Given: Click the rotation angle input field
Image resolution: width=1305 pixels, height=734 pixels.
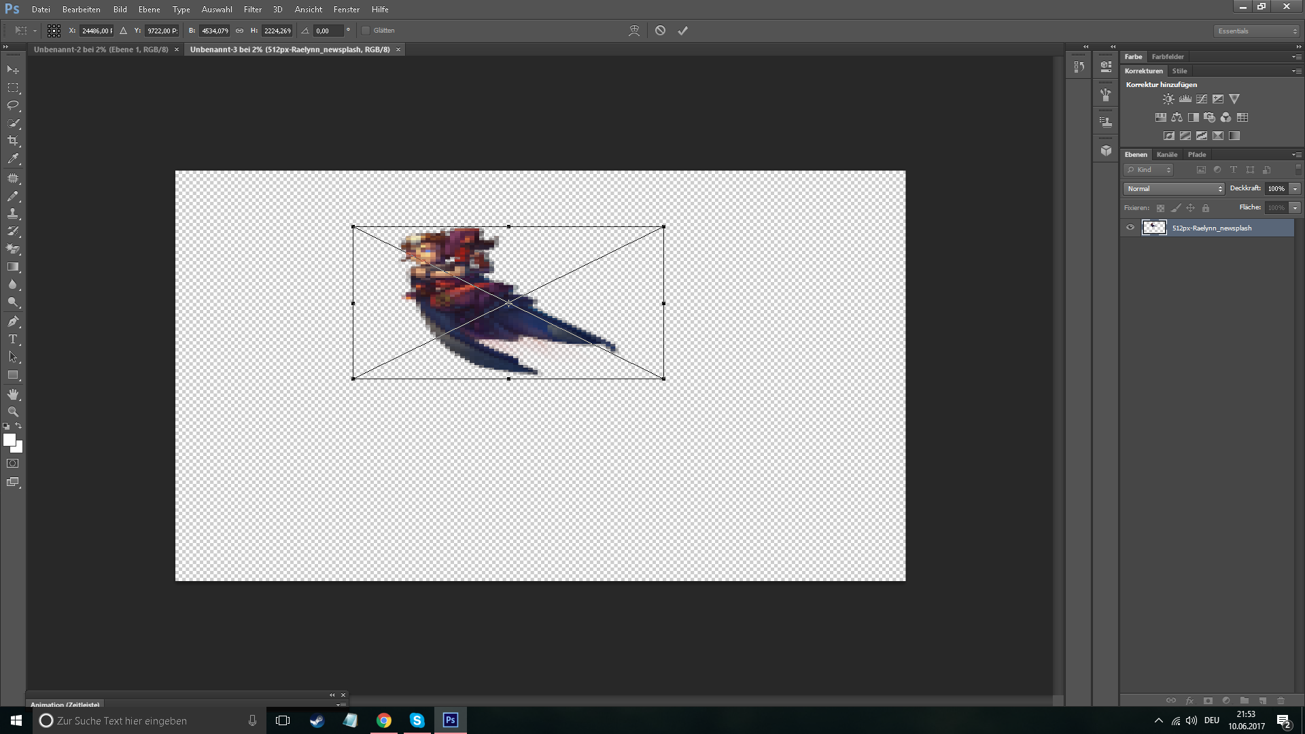Looking at the screenshot, I should tap(328, 31).
